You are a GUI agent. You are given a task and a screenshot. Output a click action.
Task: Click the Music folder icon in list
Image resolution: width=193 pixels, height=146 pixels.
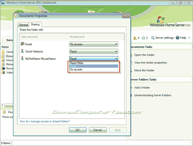(3, 60)
